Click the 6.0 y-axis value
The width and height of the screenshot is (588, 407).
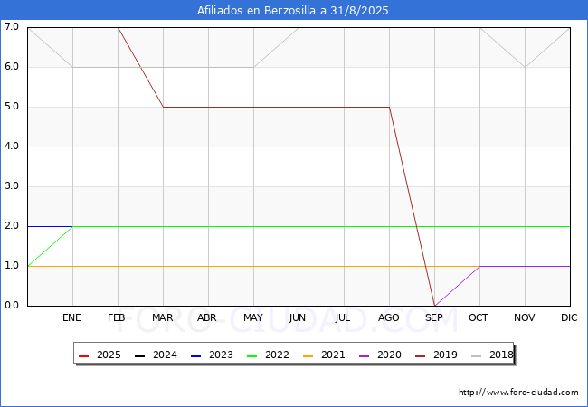click(12, 66)
